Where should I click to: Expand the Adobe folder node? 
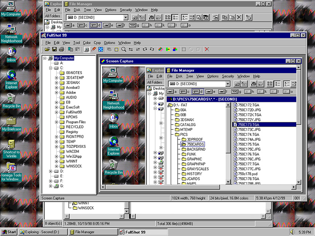[x=57, y=93]
